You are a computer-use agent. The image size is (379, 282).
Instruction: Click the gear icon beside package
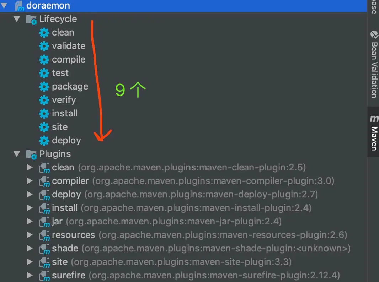44,87
